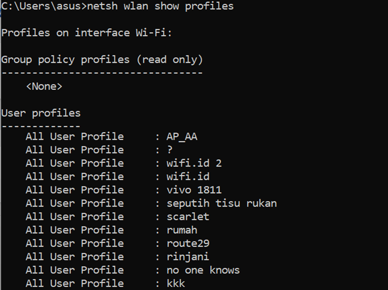
Task: Select 'seputih tisu rukan' profile text
Action: point(222,203)
